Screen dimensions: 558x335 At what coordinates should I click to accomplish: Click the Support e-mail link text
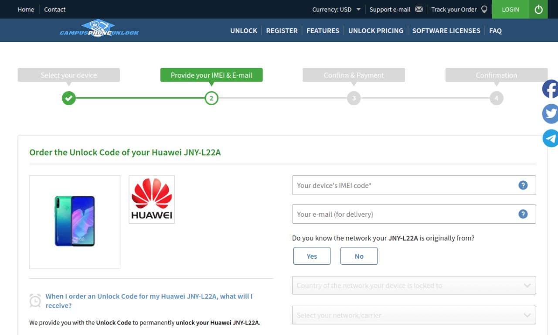click(x=390, y=9)
